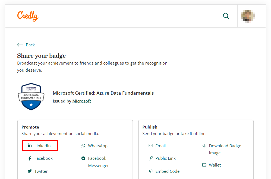The image size is (271, 179).
Task: Click the Public Link chain icon
Action: [x=151, y=158]
